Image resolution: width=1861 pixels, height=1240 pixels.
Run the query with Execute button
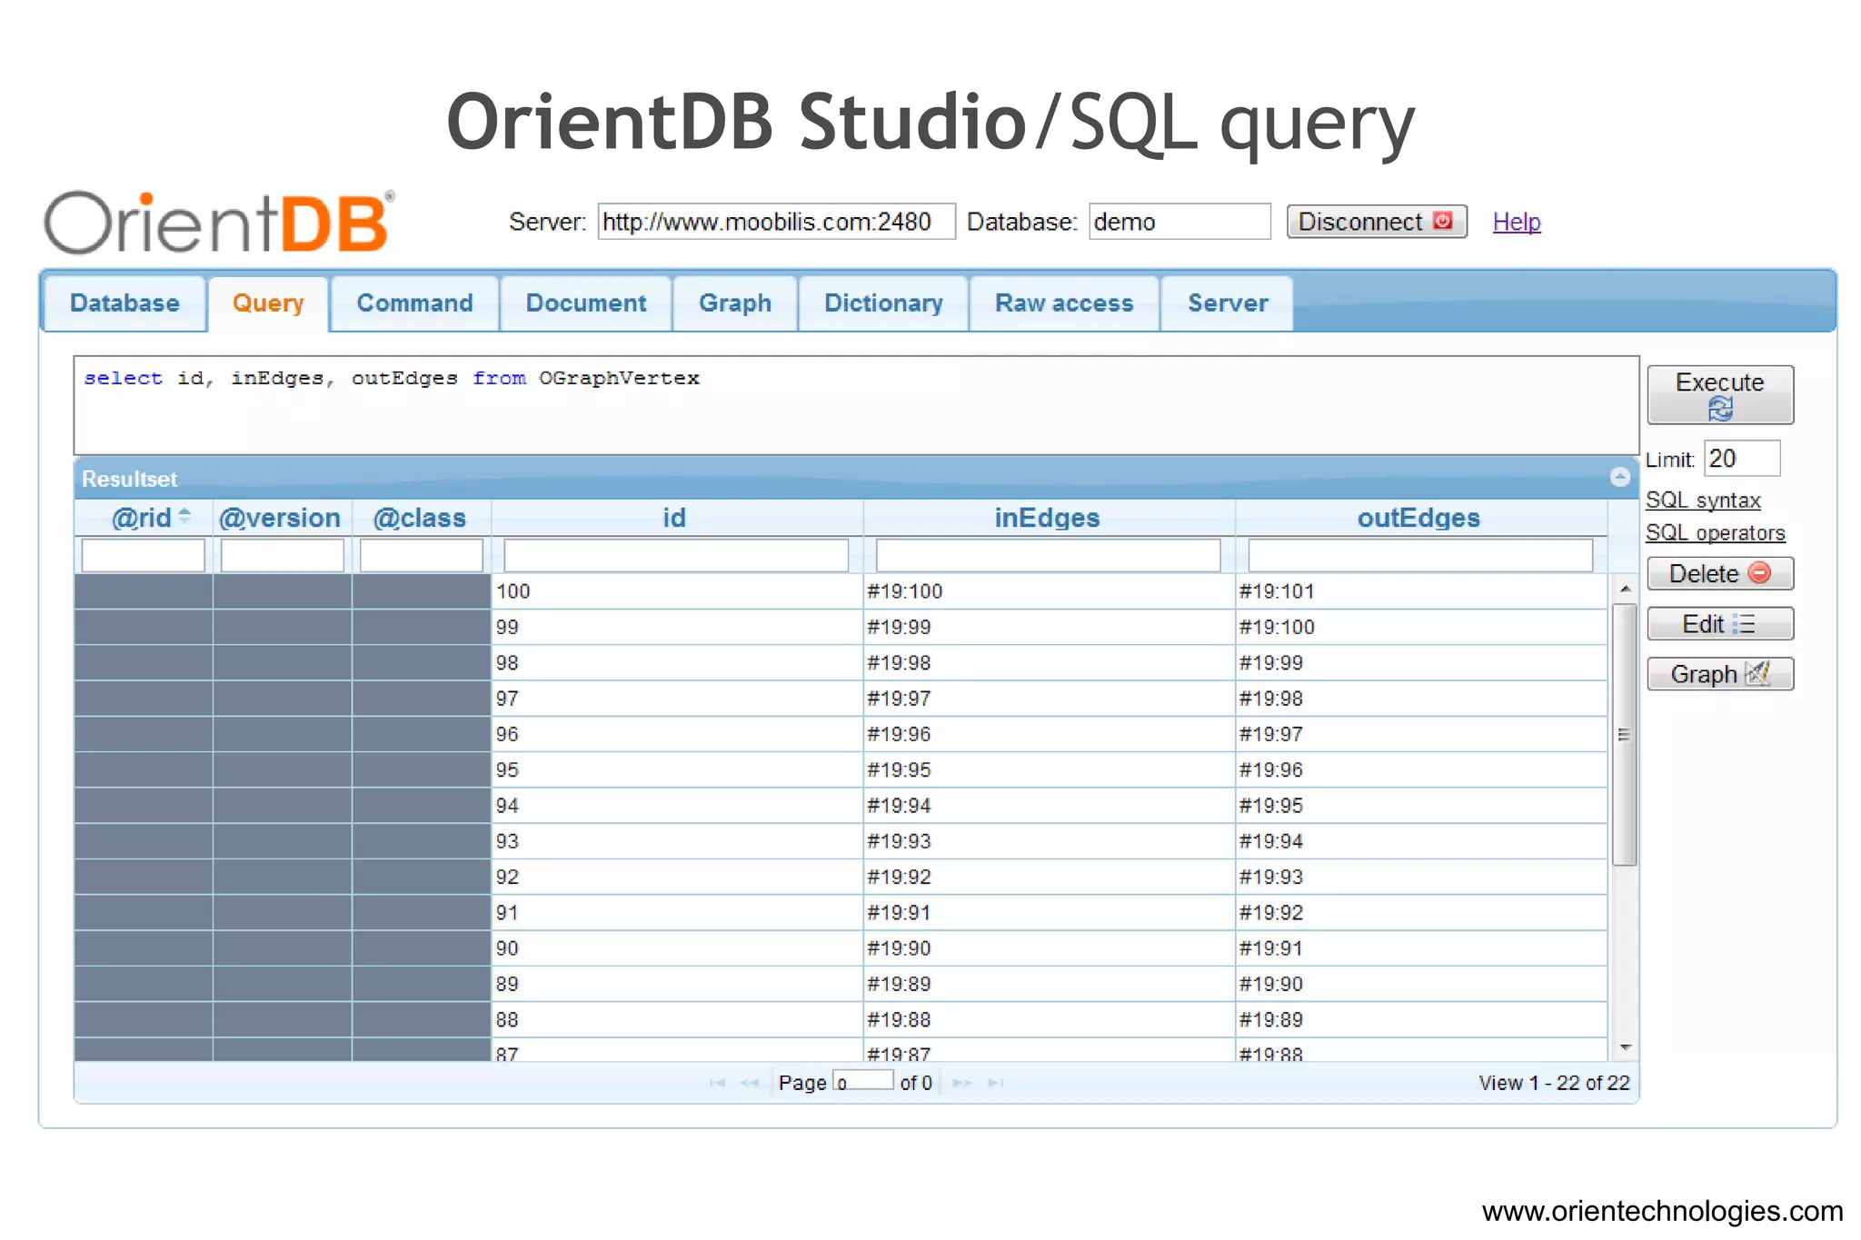point(1720,394)
